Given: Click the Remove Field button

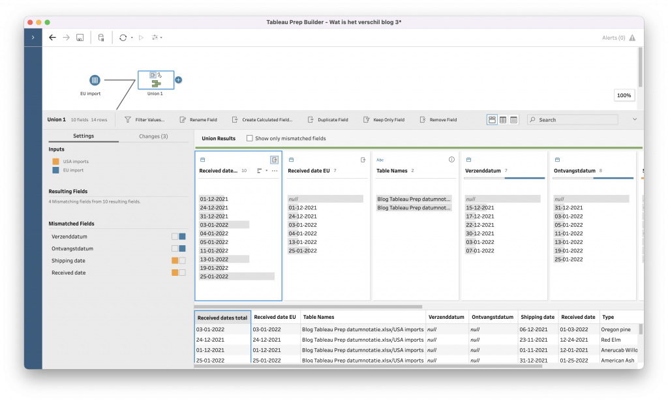Looking at the screenshot, I should tap(438, 120).
